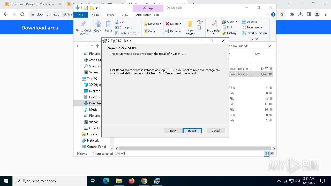Screen dimensions: 331x186
Task: Open Windows Start menu
Action: 6,181
